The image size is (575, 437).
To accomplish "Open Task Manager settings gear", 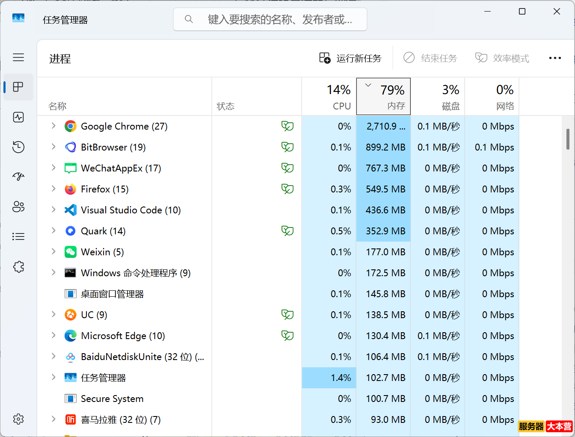I will [18, 419].
